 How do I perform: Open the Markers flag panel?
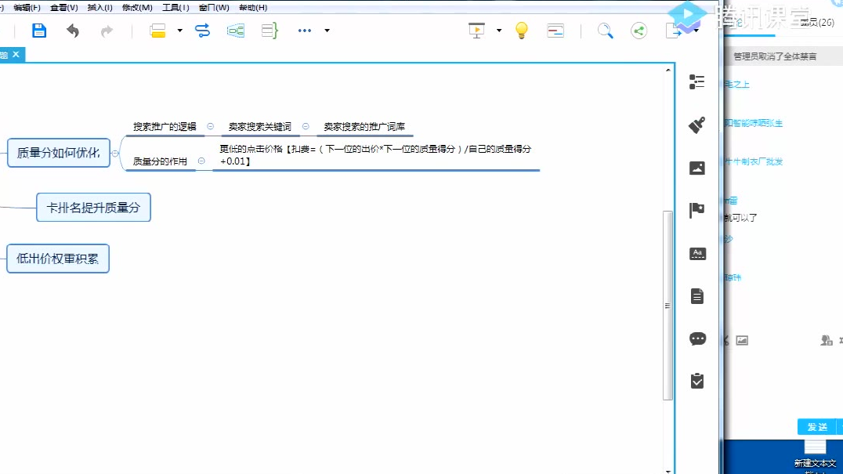pos(696,210)
